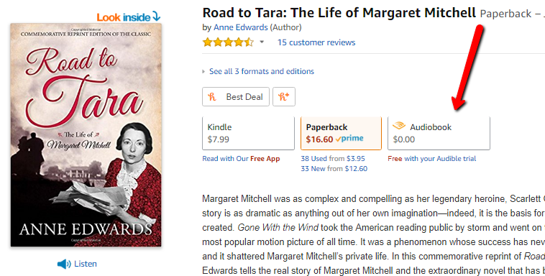Viewport: 545px width, 276px height.
Task: Click the star rating icons
Action: (229, 42)
